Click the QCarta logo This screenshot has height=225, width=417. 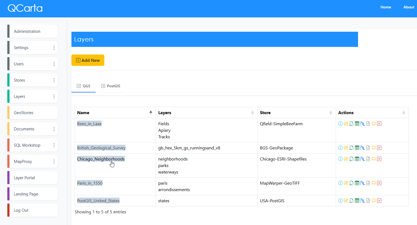pos(25,8)
